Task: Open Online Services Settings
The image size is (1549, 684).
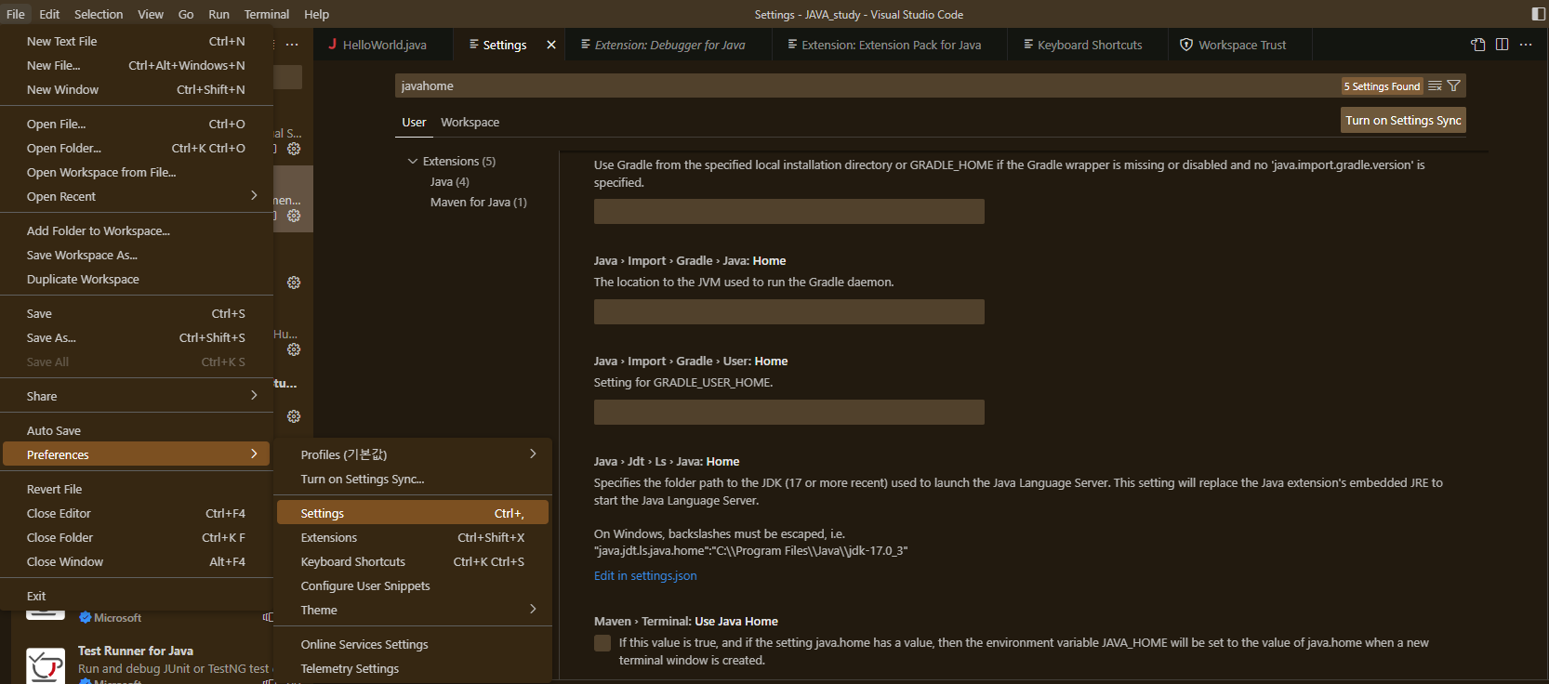Action: [x=413, y=644]
